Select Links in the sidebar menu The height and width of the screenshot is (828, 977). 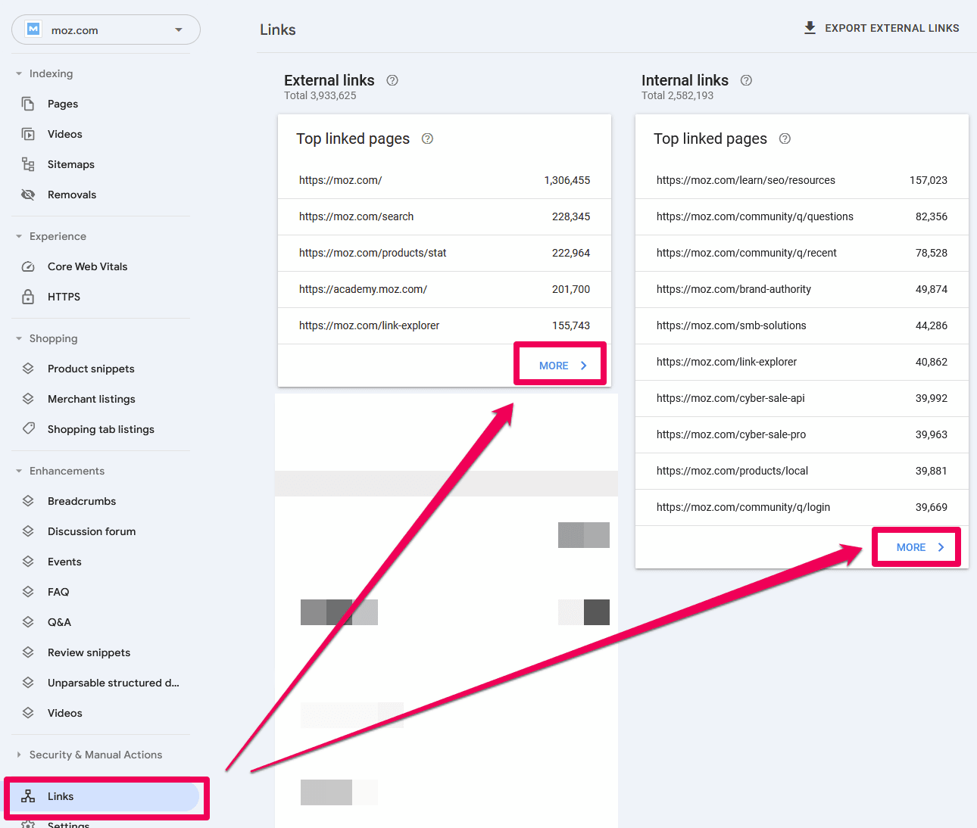pyautogui.click(x=61, y=796)
